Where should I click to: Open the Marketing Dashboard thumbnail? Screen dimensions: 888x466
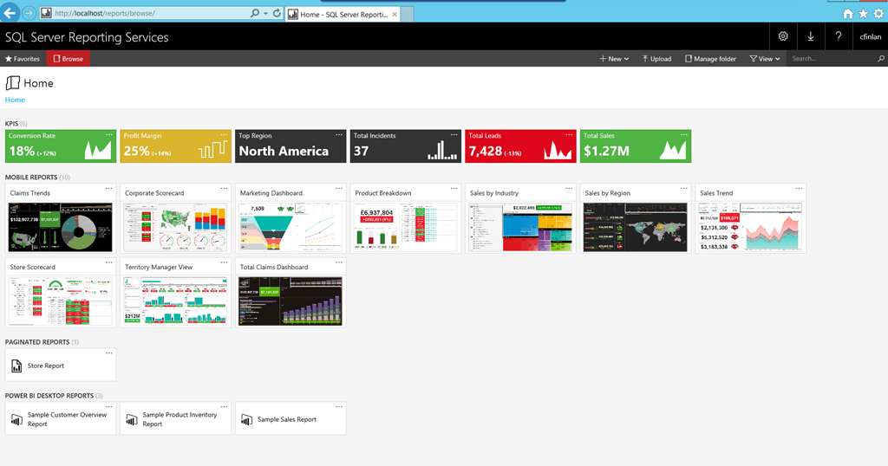[290, 227]
